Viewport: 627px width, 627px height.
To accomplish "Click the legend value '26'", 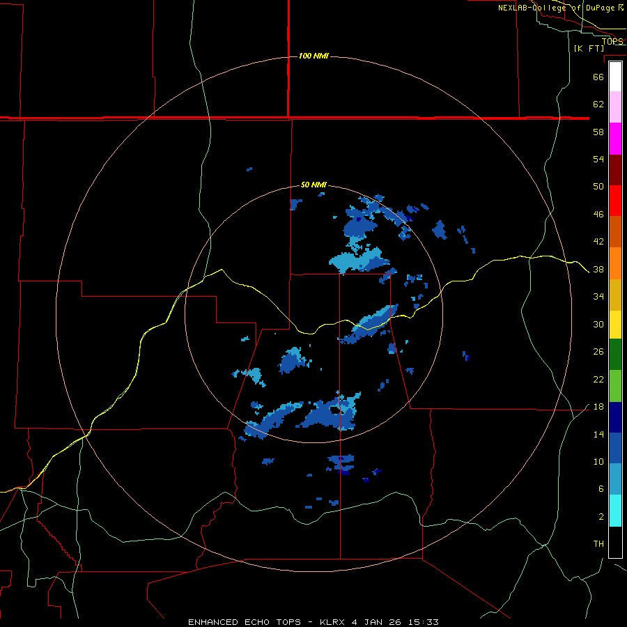I will click(x=598, y=352).
